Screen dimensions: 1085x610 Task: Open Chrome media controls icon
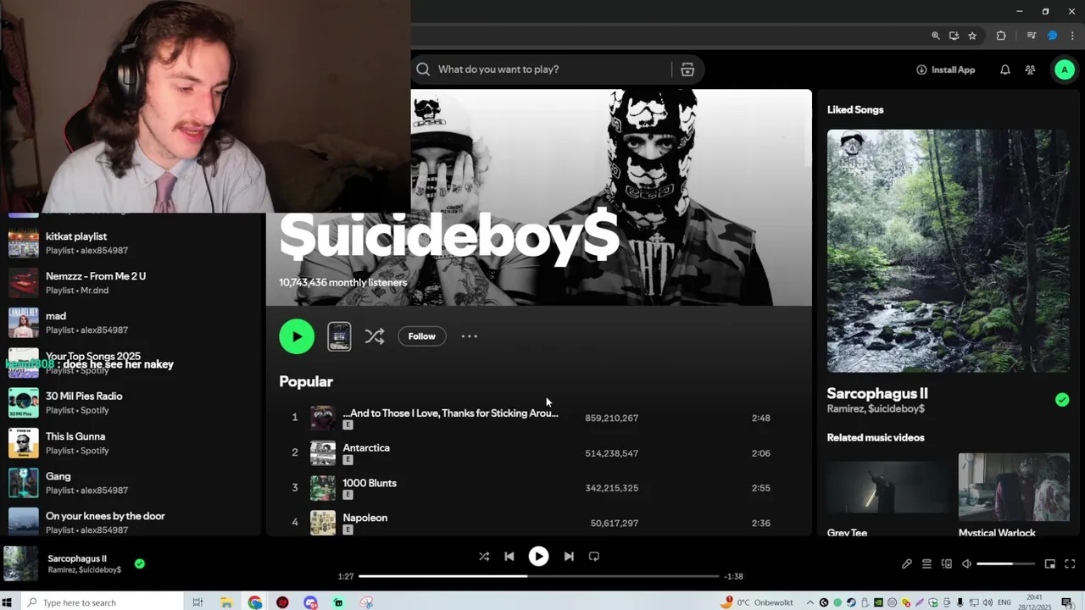pos(1032,36)
